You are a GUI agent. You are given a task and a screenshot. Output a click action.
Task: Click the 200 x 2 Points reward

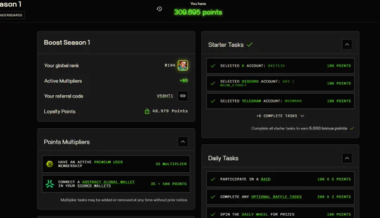click(x=334, y=197)
